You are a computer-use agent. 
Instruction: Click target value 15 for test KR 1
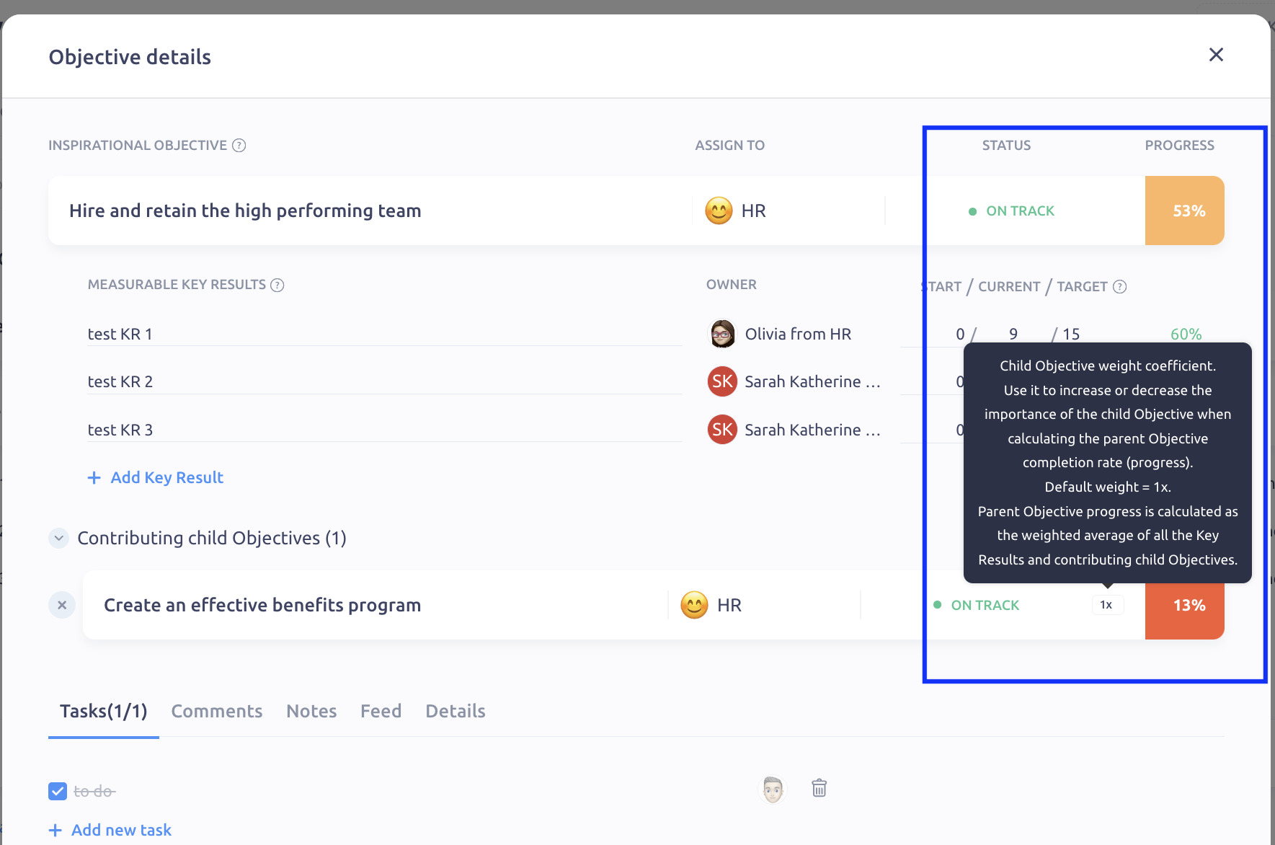(x=1071, y=334)
